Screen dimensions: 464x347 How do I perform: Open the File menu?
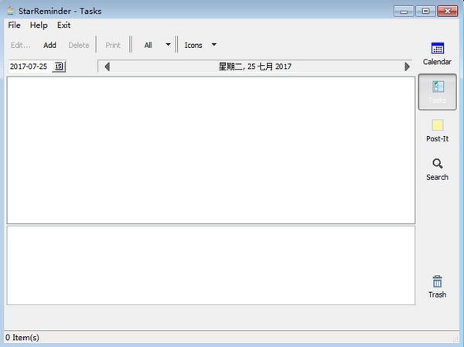pos(14,26)
